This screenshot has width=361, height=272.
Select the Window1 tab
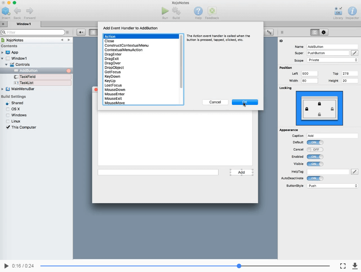pos(24,24)
